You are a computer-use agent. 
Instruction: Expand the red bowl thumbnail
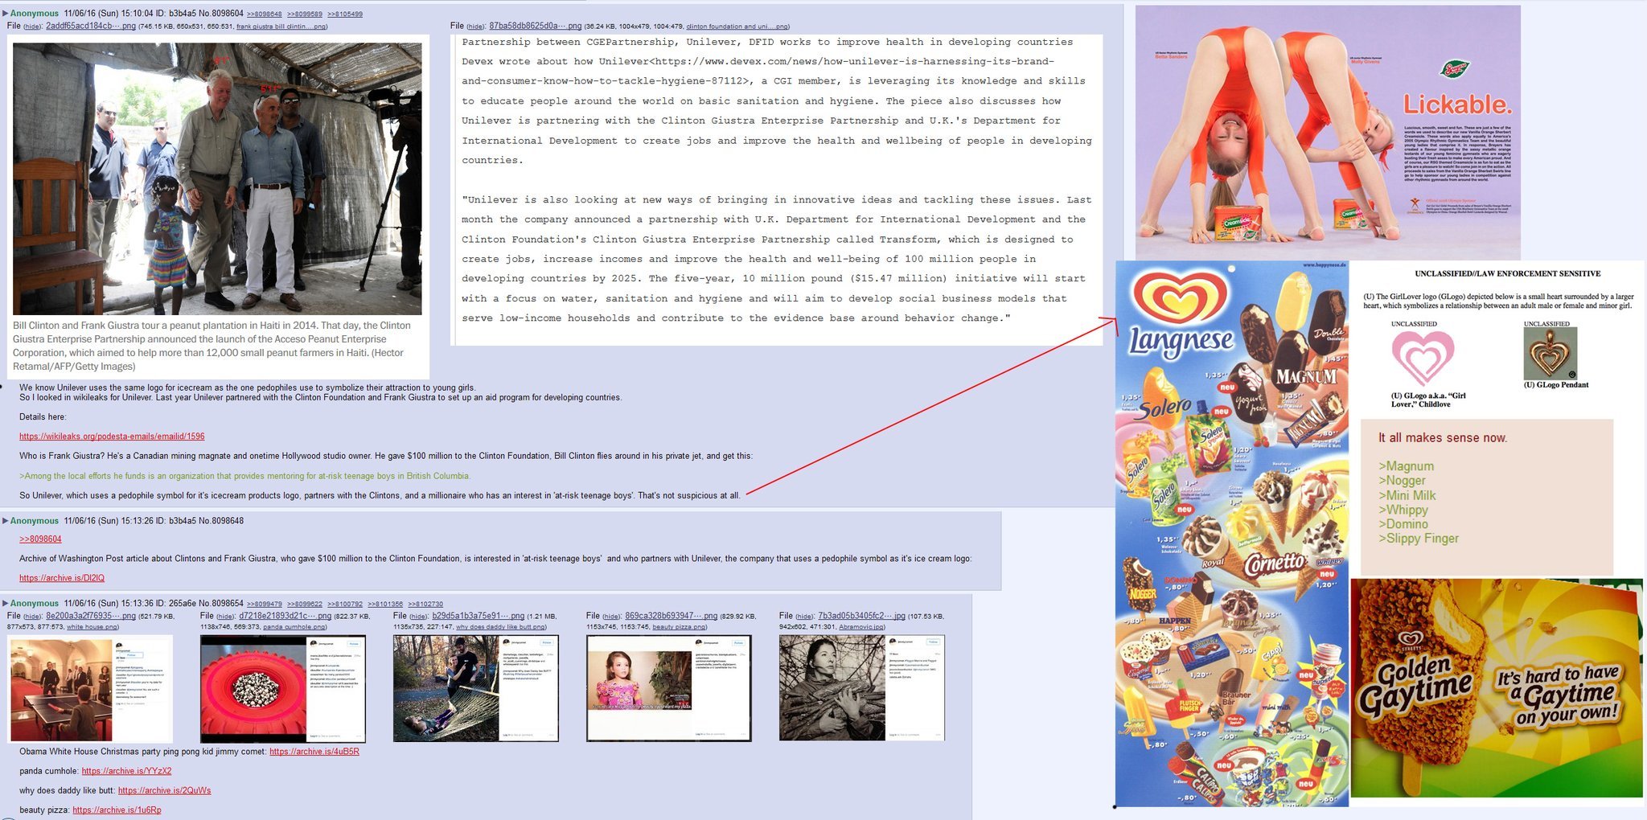point(283,688)
